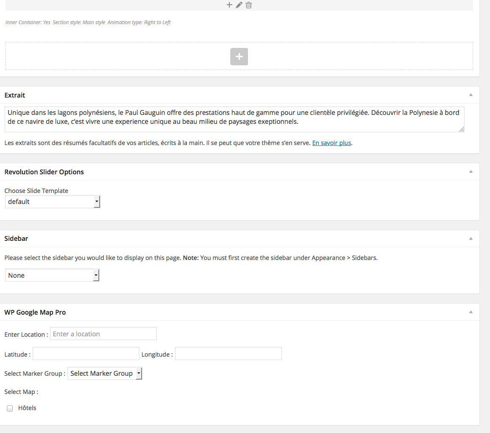Screen dimensions: 490x433
Task: Click the pencil edit icon in the row toolbar
Action: (x=239, y=5)
